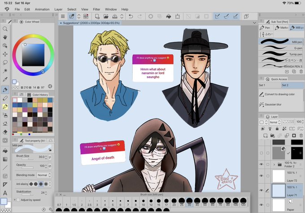The height and width of the screenshot is (213, 305).
Task: Open the command bar hamburger menu
Action: pos(63,17)
